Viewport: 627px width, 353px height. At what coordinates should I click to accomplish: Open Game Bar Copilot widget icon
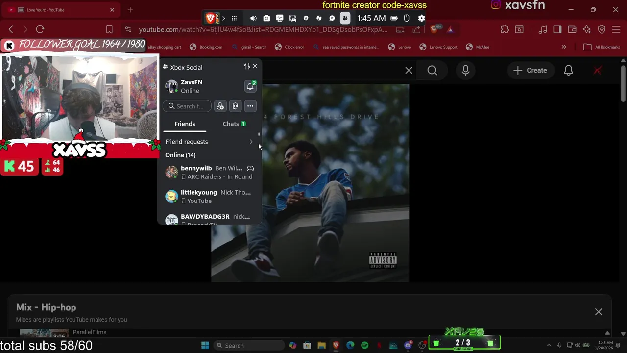point(319,18)
